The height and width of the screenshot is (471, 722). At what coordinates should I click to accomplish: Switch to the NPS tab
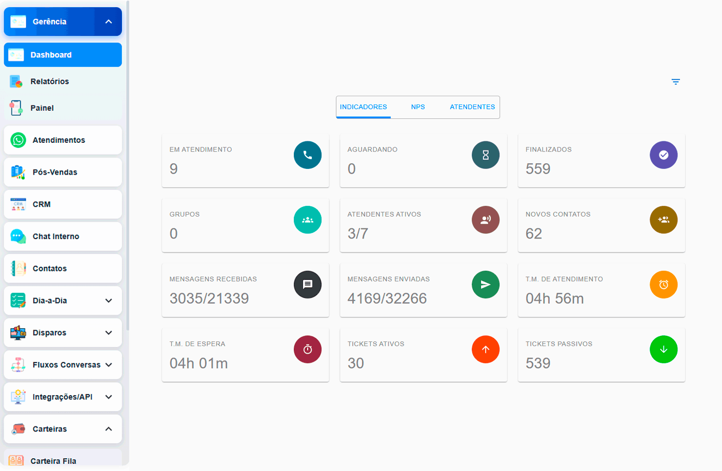click(418, 107)
